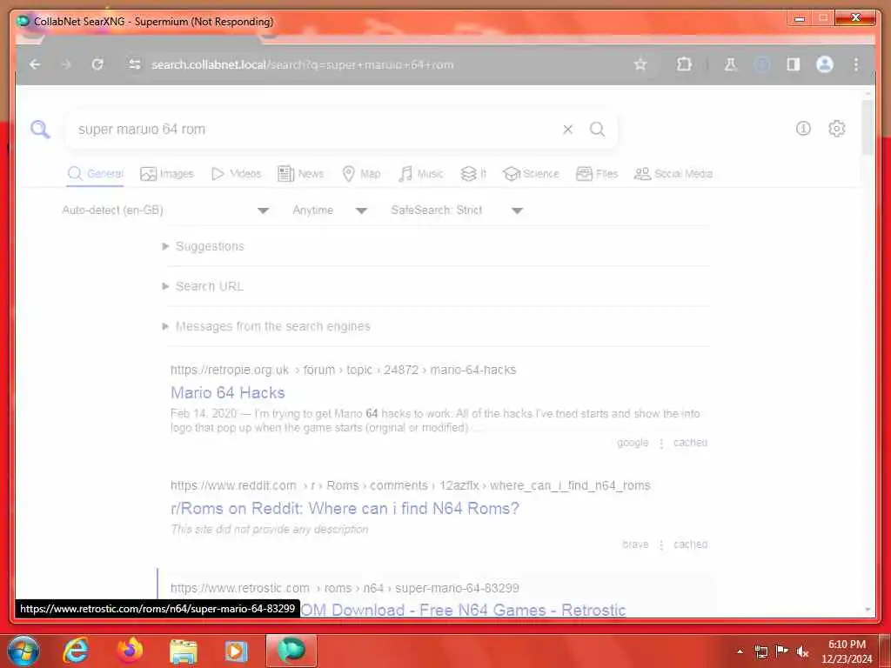
Task: Open the SafeSearch: Strict dropdown
Action: click(x=457, y=210)
